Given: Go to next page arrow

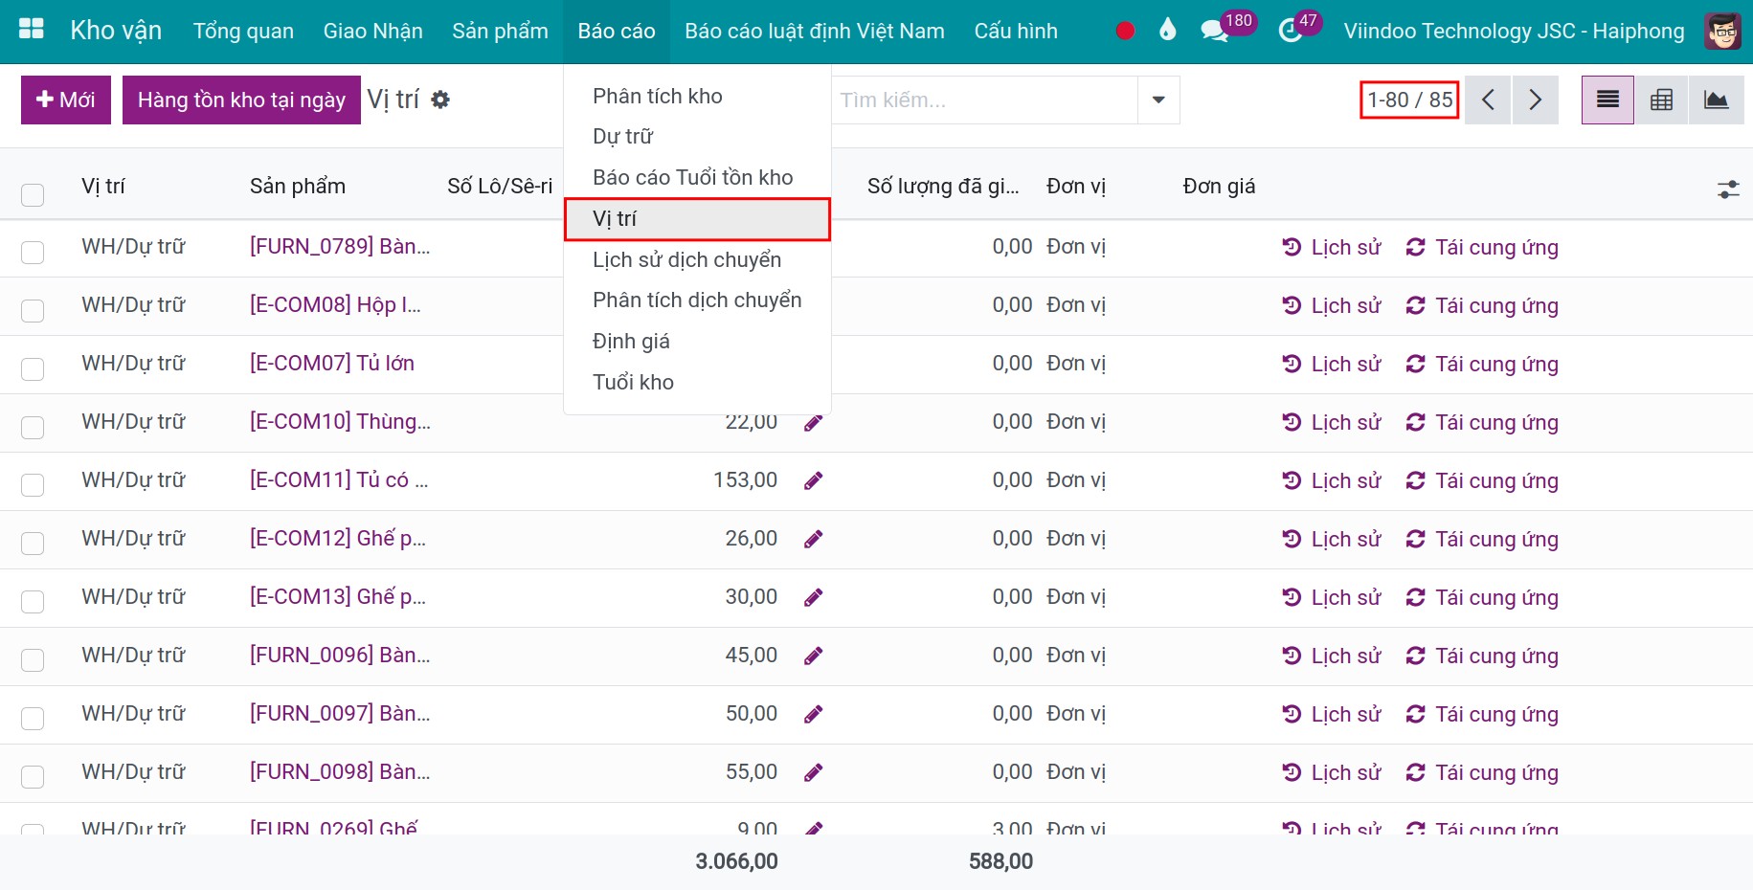Looking at the screenshot, I should [x=1535, y=100].
